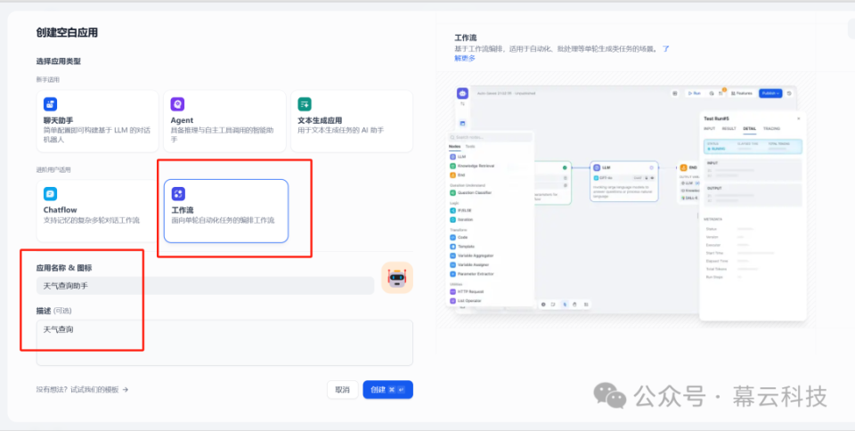The width and height of the screenshot is (855, 431).
Task: Click the LLM node on the canvas
Action: [x=623, y=182]
